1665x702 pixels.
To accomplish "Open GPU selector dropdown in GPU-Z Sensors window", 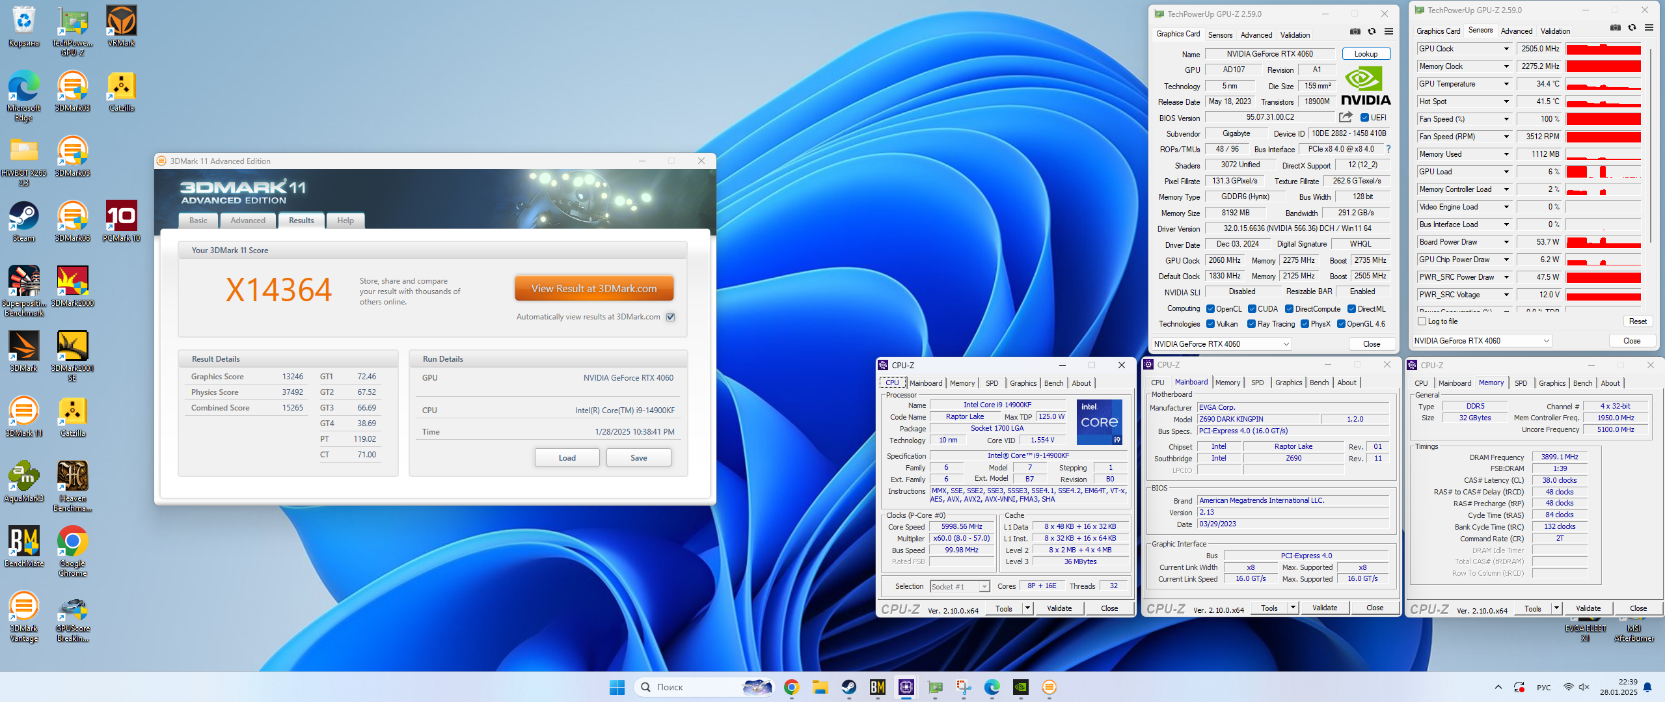I will [1482, 341].
